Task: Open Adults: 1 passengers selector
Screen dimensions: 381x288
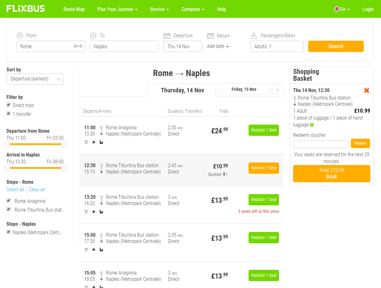Action: 277,46
